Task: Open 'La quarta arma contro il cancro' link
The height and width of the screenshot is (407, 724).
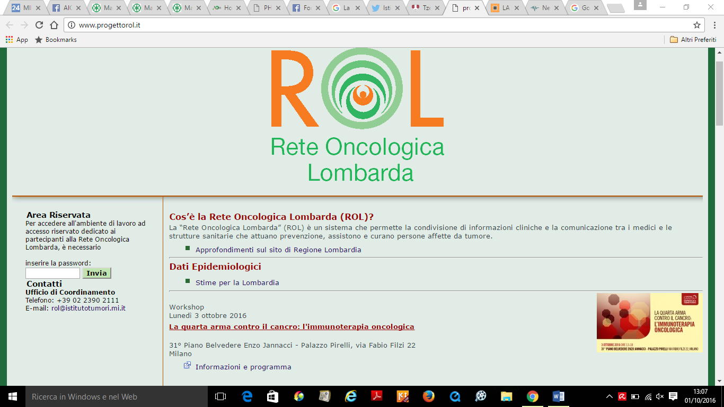Action: pos(292,326)
